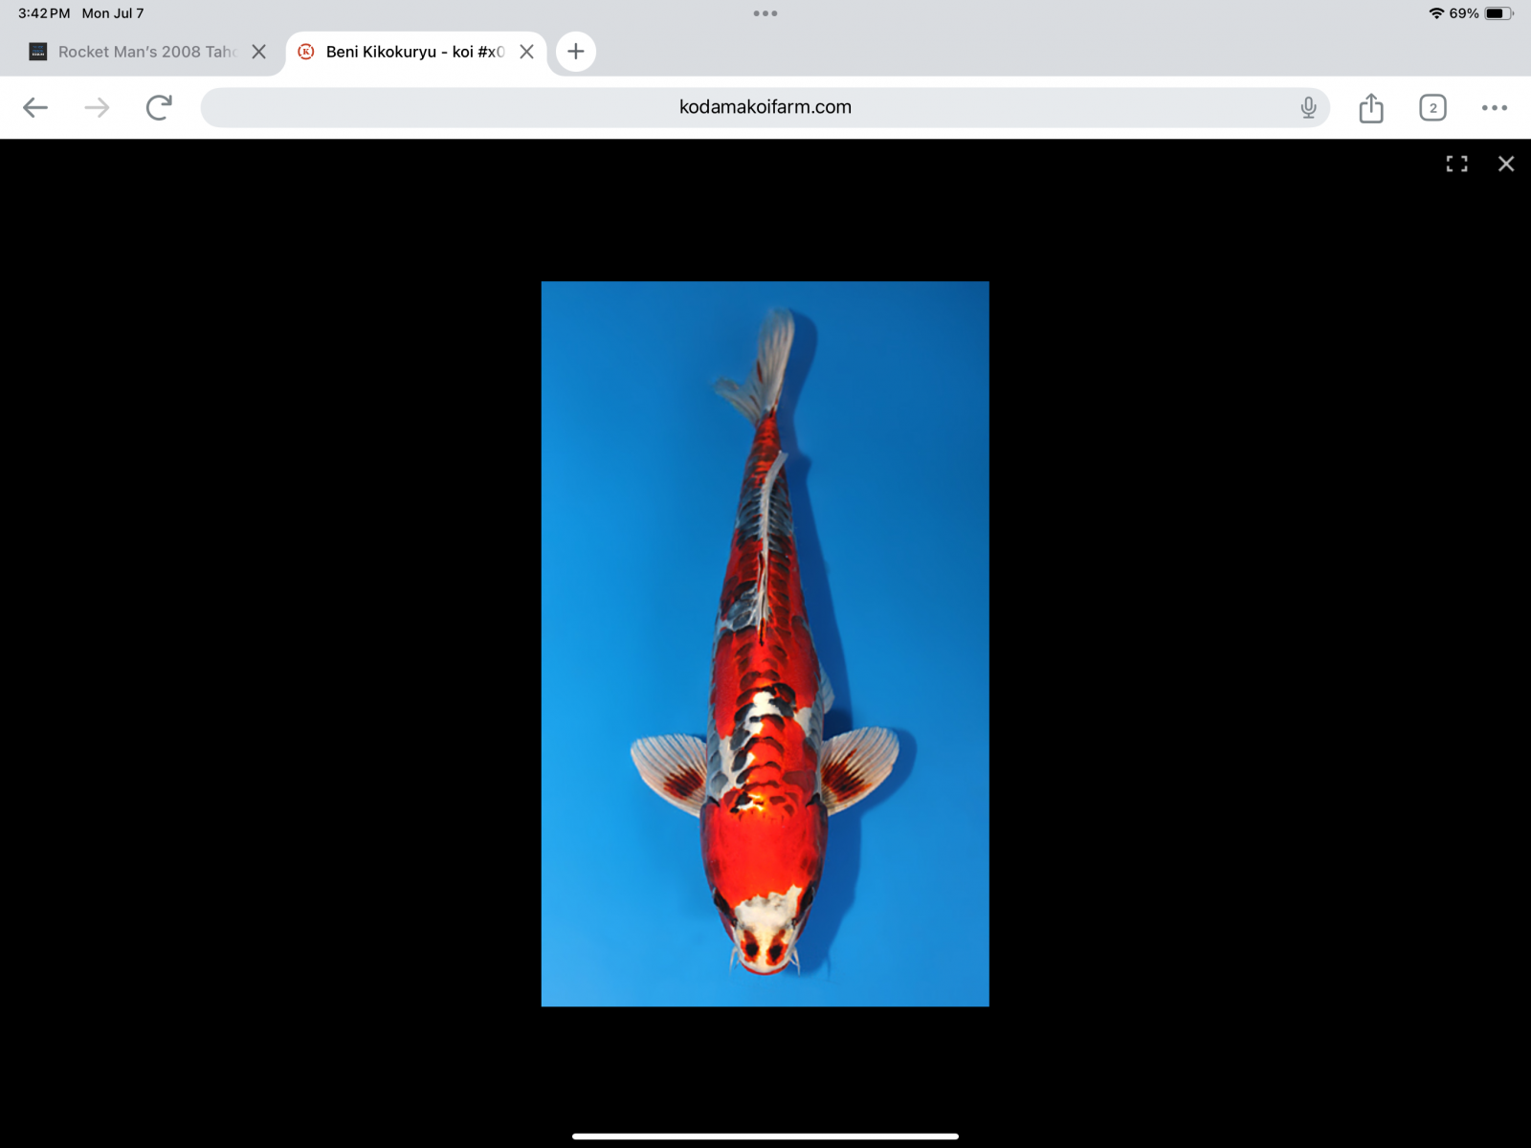Tap the Wi-Fi status icon
The width and height of the screenshot is (1531, 1148).
[x=1436, y=13]
